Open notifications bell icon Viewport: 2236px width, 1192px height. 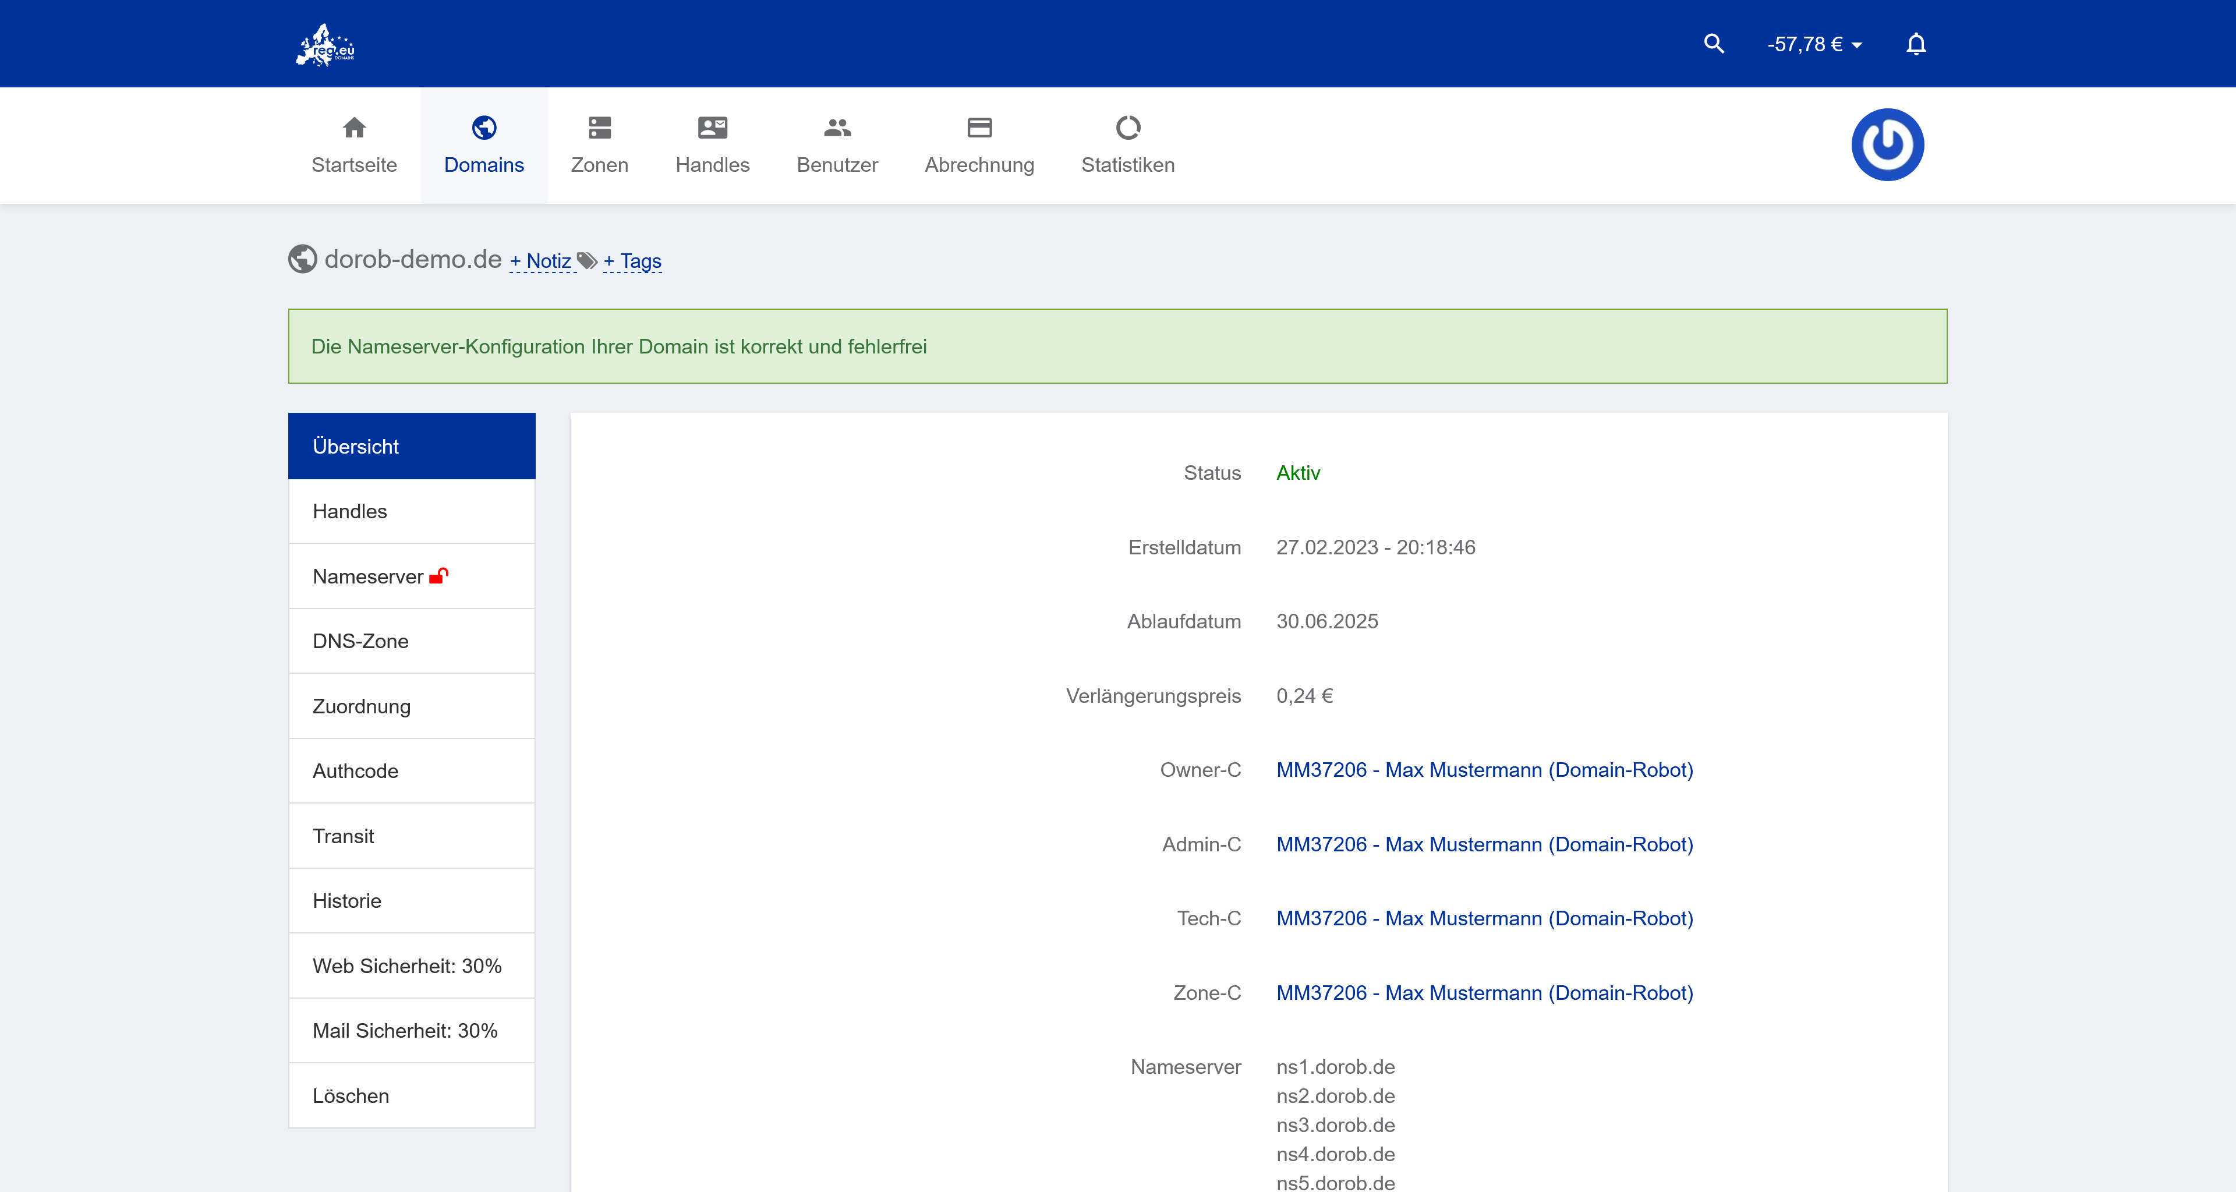tap(1916, 44)
